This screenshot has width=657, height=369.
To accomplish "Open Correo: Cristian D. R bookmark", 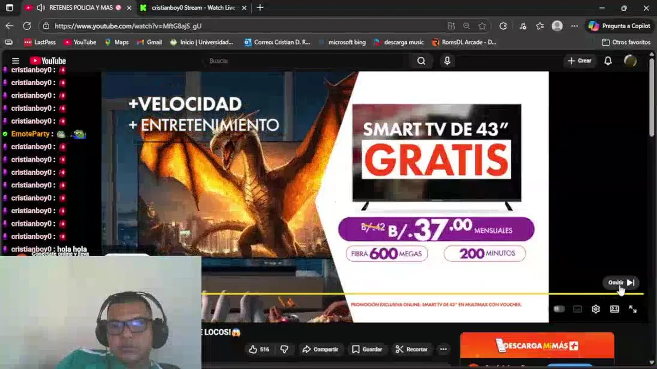I will (x=277, y=42).
